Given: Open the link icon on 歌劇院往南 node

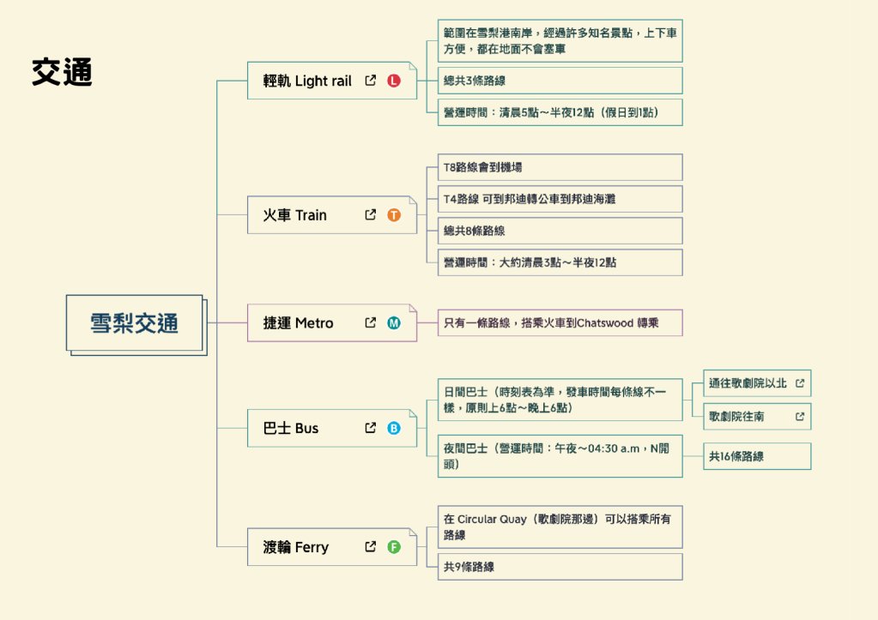Looking at the screenshot, I should [x=800, y=416].
